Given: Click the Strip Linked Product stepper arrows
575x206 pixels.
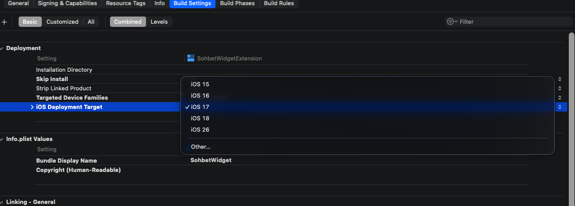Looking at the screenshot, I should click(x=560, y=88).
